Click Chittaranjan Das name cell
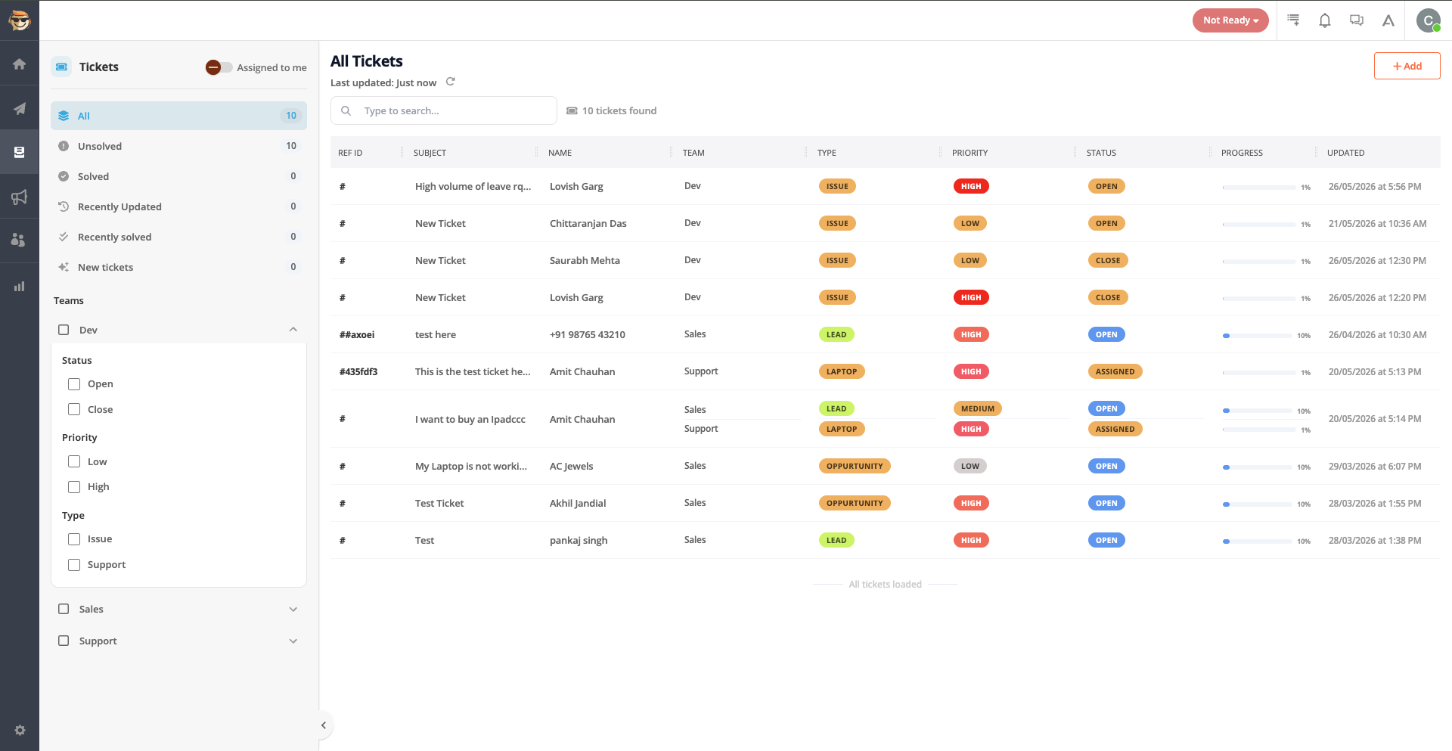This screenshot has height=751, width=1452. click(588, 223)
